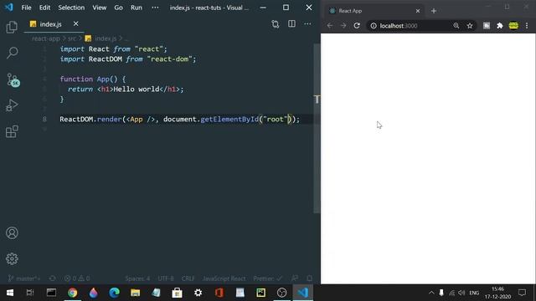The height and width of the screenshot is (301, 536).
Task: Click the gray extension icon in the browser toolbar
Action: [486, 26]
